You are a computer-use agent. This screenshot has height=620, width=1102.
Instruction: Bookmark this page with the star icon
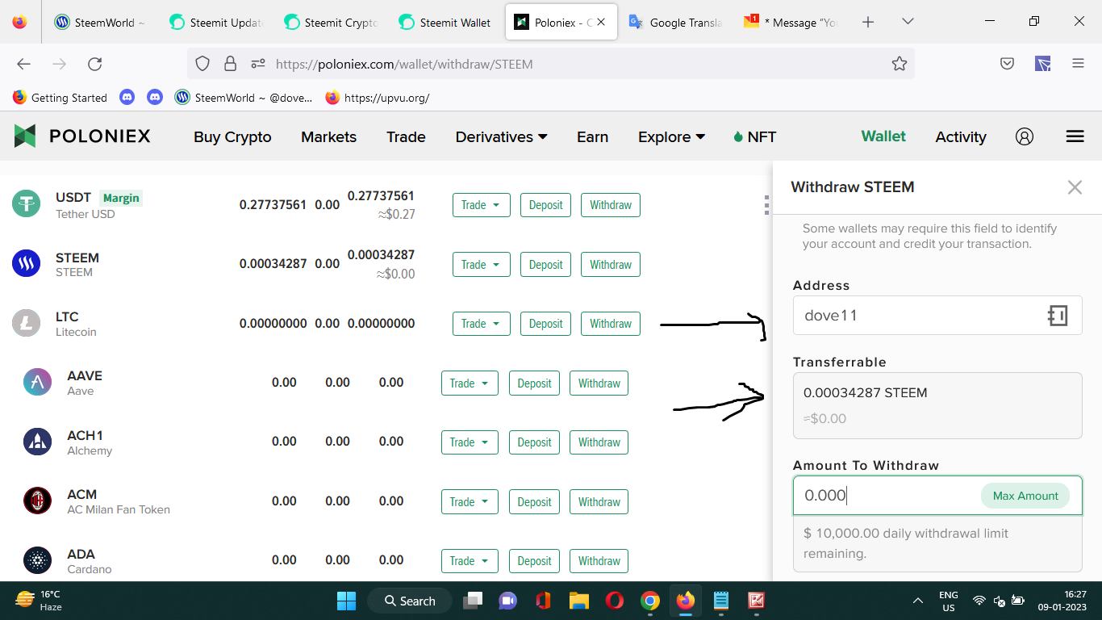(x=900, y=64)
